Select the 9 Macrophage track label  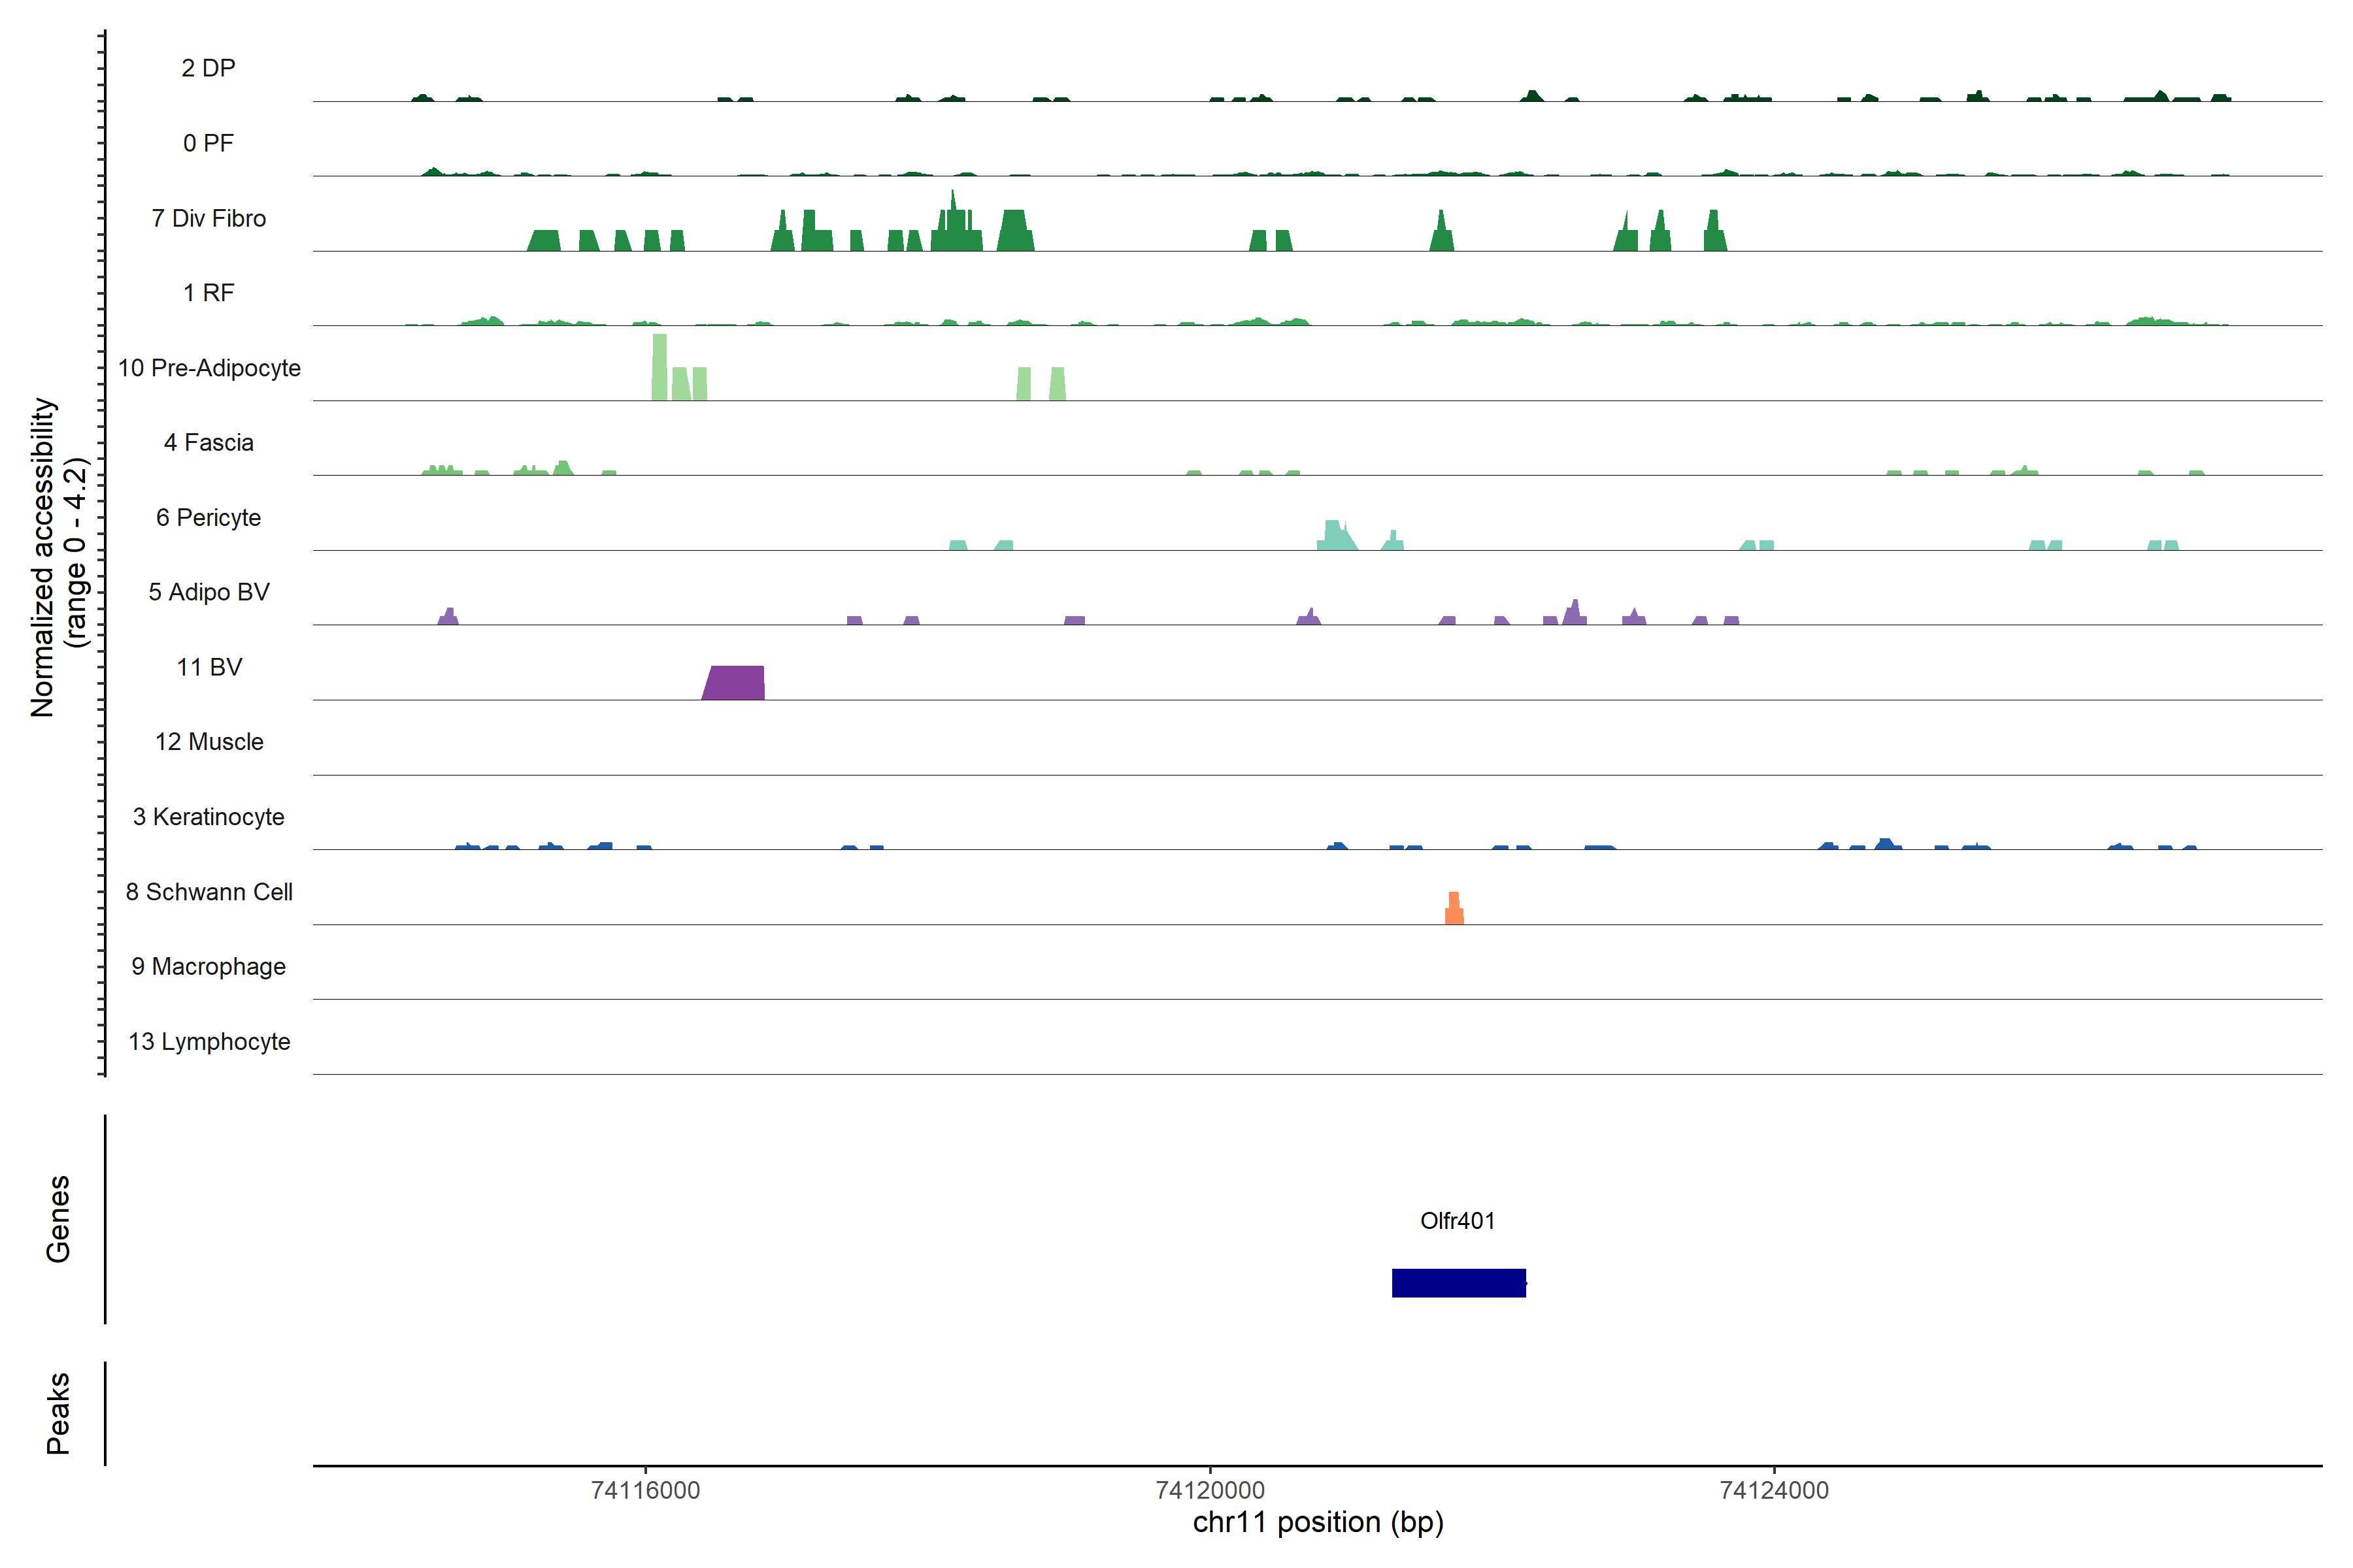tap(208, 967)
